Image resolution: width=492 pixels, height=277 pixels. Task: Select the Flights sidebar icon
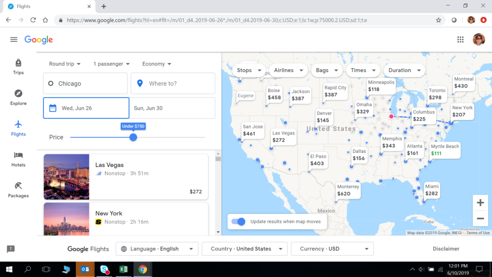pos(18,128)
